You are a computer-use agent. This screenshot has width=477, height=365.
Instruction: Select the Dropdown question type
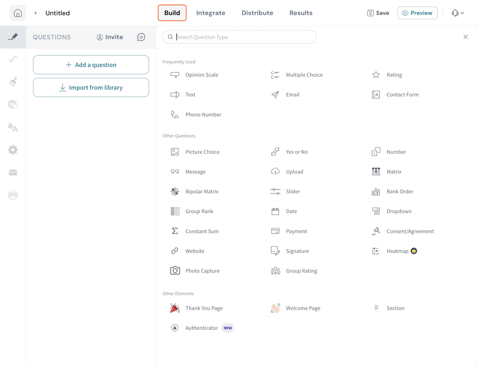click(x=399, y=211)
